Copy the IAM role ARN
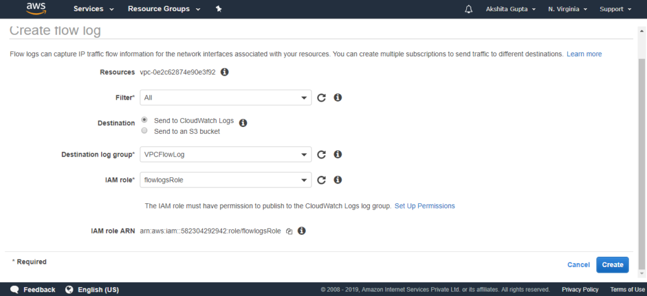647x296 pixels. pyautogui.click(x=289, y=231)
